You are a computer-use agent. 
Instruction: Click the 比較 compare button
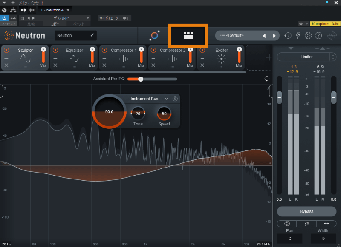click(x=31, y=24)
